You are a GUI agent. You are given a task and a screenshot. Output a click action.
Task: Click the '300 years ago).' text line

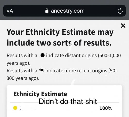(23, 78)
